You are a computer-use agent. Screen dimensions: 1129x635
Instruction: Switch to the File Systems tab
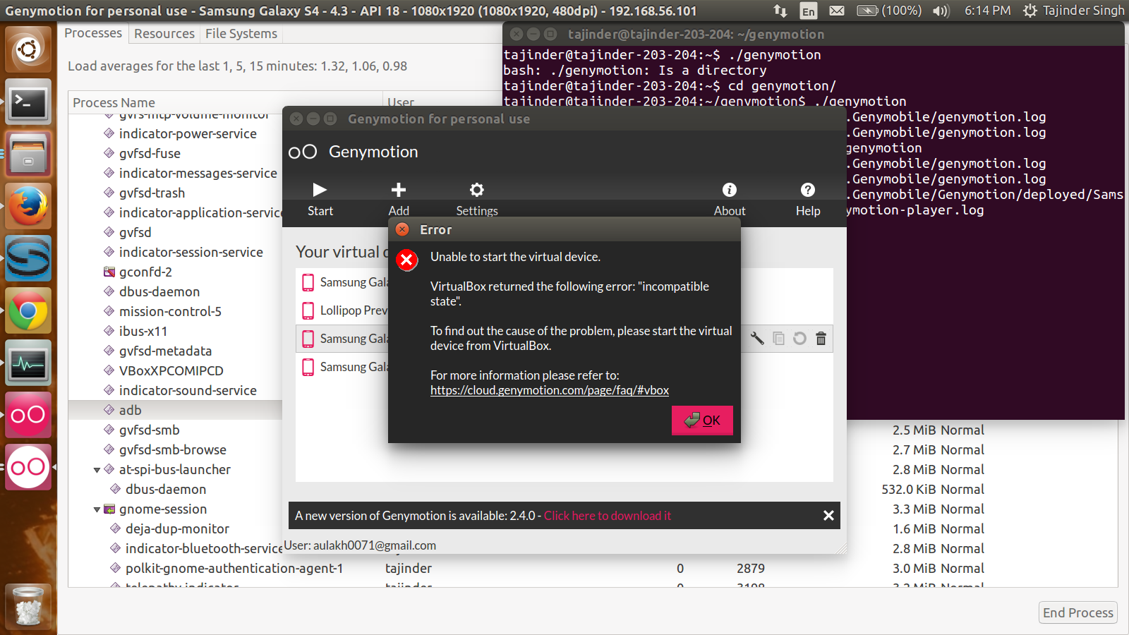(x=241, y=33)
